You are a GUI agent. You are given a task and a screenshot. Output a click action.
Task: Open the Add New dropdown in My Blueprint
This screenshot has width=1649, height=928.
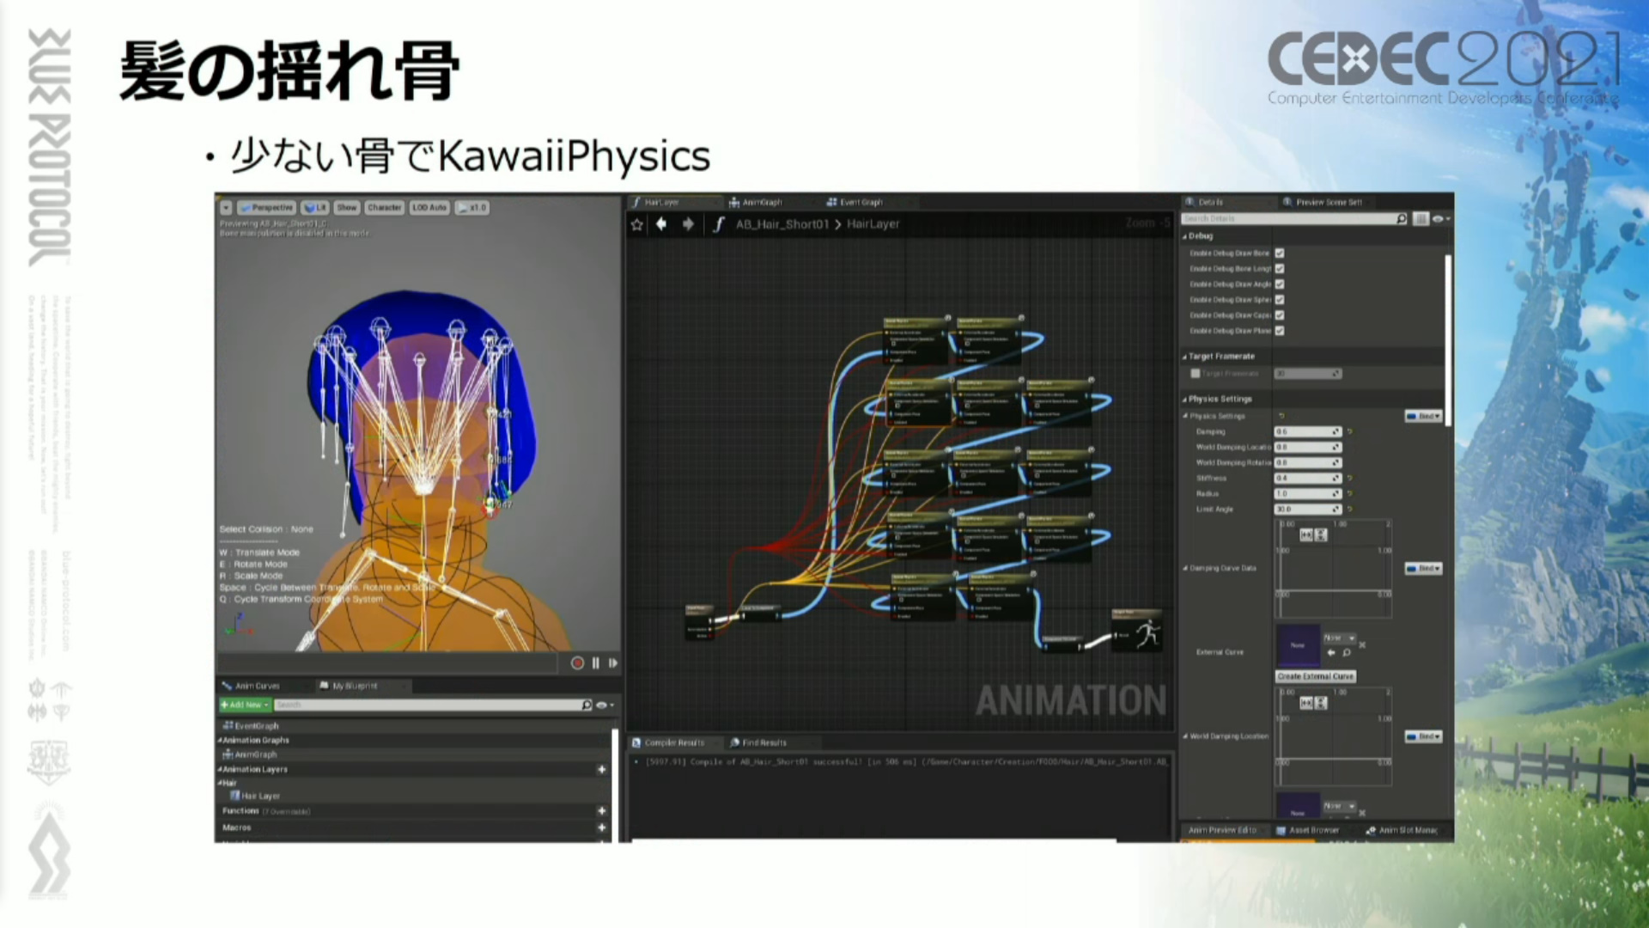(245, 705)
